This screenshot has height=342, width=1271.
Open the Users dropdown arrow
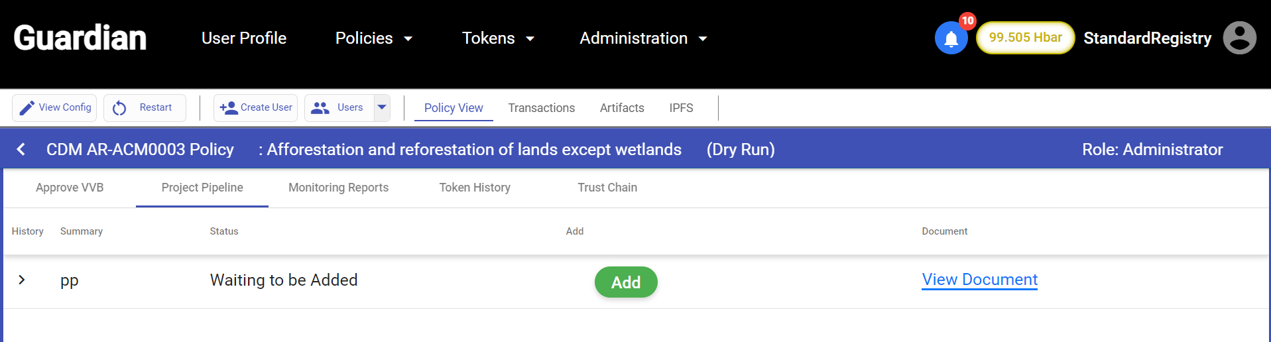click(x=382, y=107)
